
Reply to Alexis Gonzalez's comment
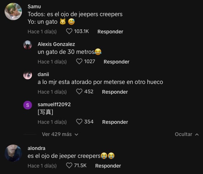click(117, 62)
